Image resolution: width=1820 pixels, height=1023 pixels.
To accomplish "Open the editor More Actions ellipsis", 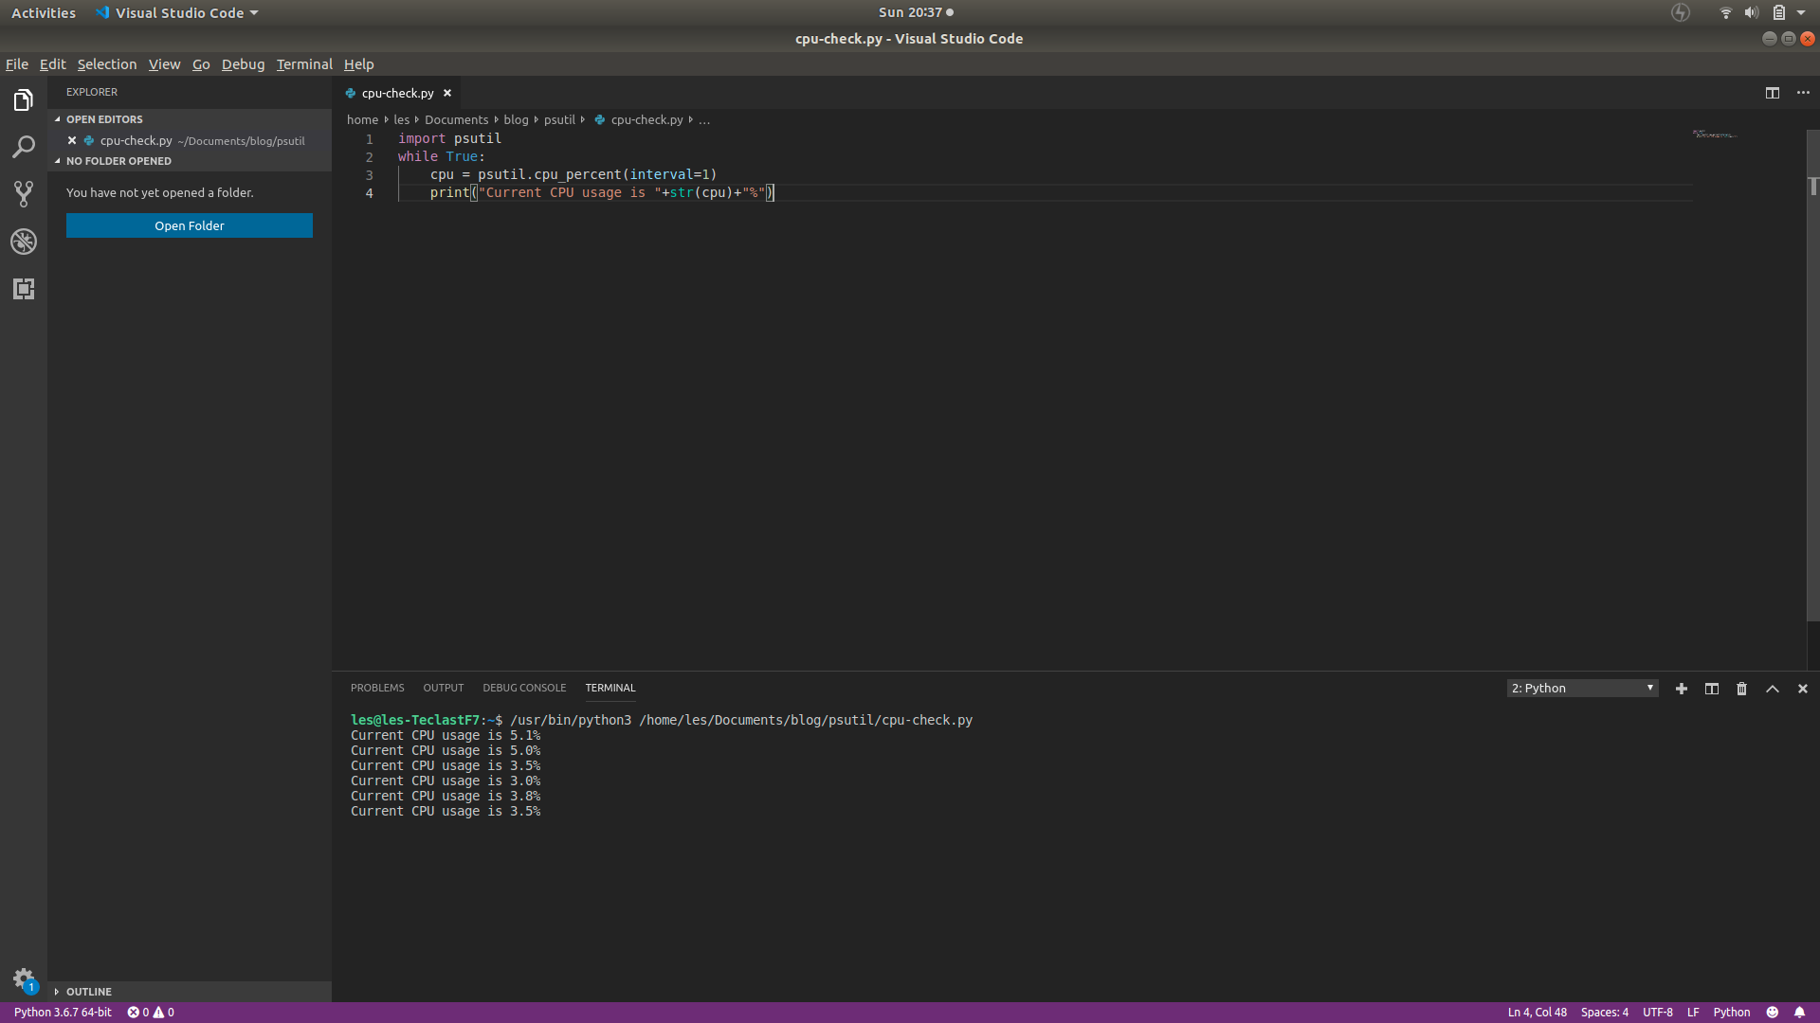I will coord(1803,93).
